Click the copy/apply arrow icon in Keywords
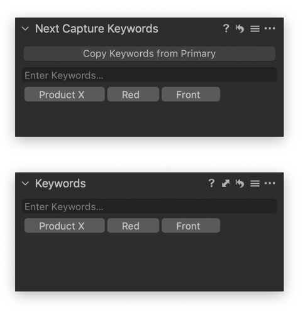Viewport: 303px width, 322px height. click(226, 183)
